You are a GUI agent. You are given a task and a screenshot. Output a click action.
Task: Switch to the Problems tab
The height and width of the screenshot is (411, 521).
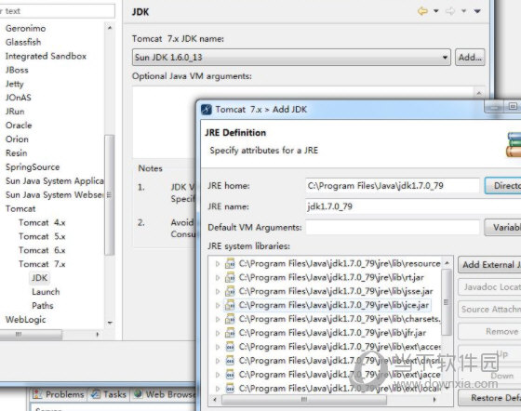click(x=60, y=394)
